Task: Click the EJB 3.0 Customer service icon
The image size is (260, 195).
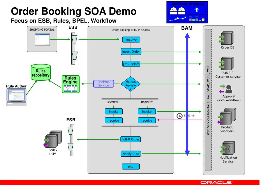Action: tap(226, 63)
